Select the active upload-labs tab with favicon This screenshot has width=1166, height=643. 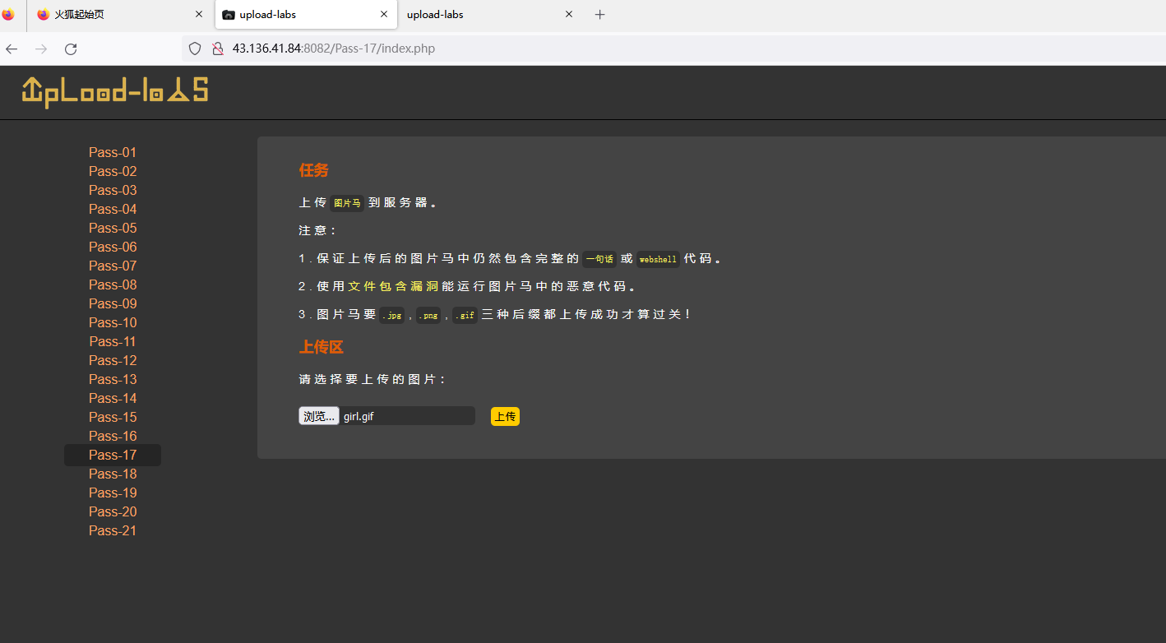(x=306, y=14)
